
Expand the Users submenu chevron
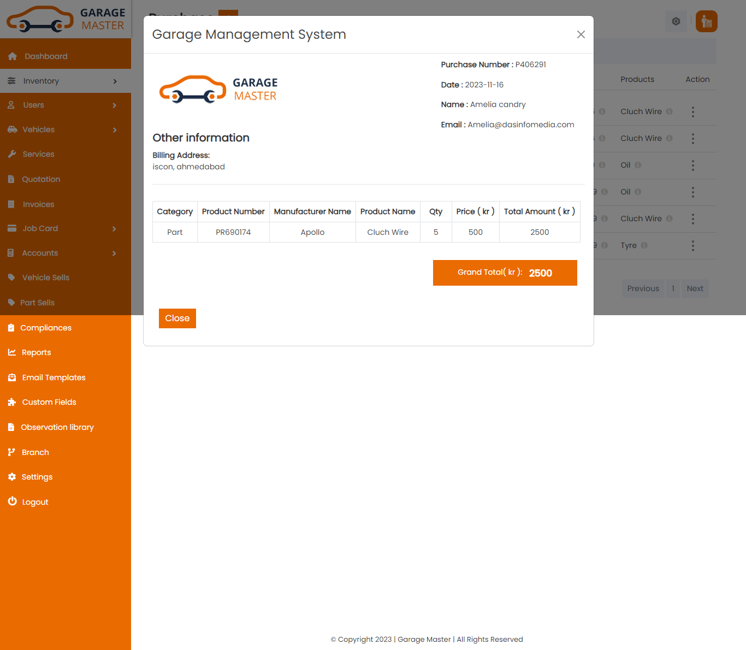114,105
